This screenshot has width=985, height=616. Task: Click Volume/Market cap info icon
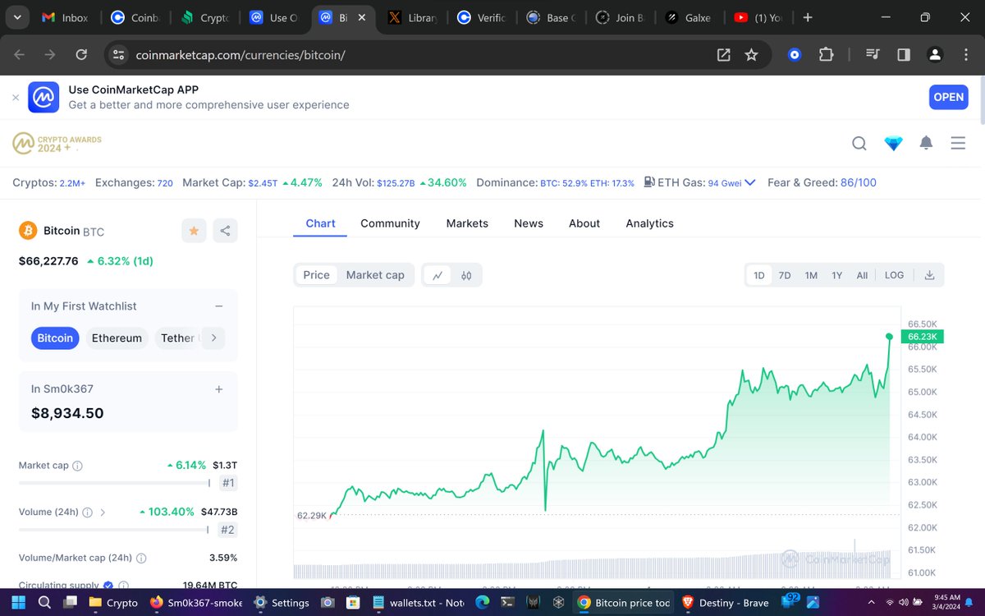click(x=141, y=558)
